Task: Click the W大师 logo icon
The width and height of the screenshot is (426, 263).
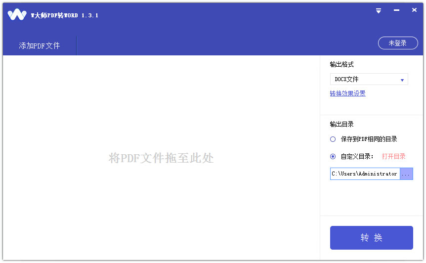Action: pyautogui.click(x=17, y=15)
